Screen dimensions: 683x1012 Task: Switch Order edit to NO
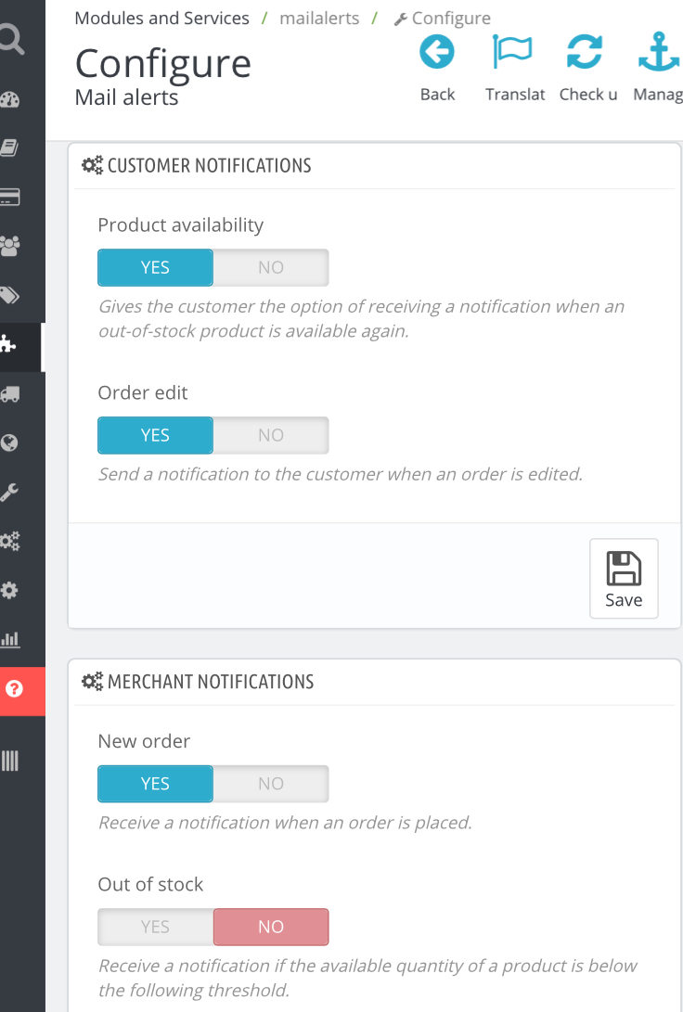(x=271, y=435)
